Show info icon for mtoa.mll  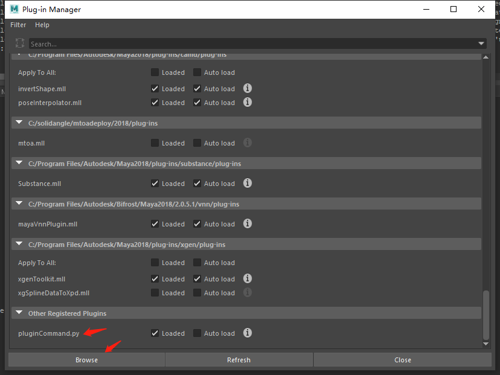tap(248, 143)
